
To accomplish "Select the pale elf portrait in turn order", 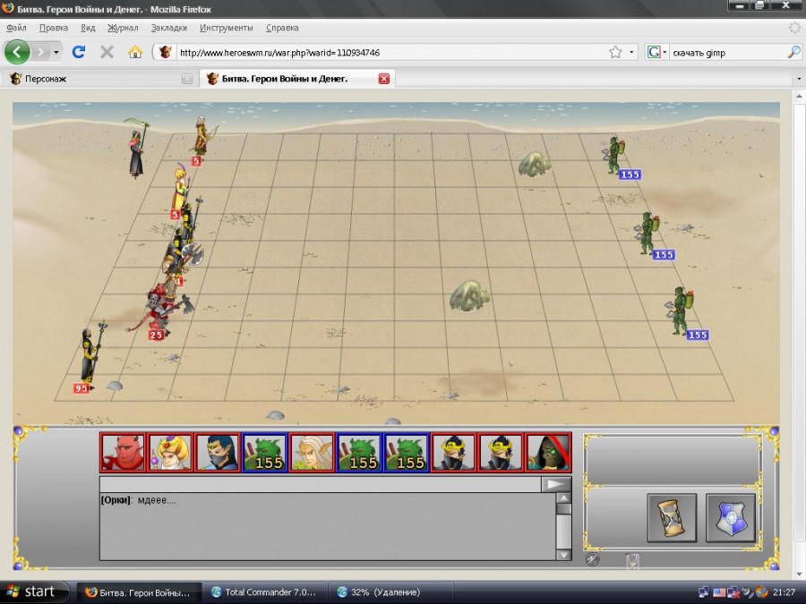I will click(312, 452).
